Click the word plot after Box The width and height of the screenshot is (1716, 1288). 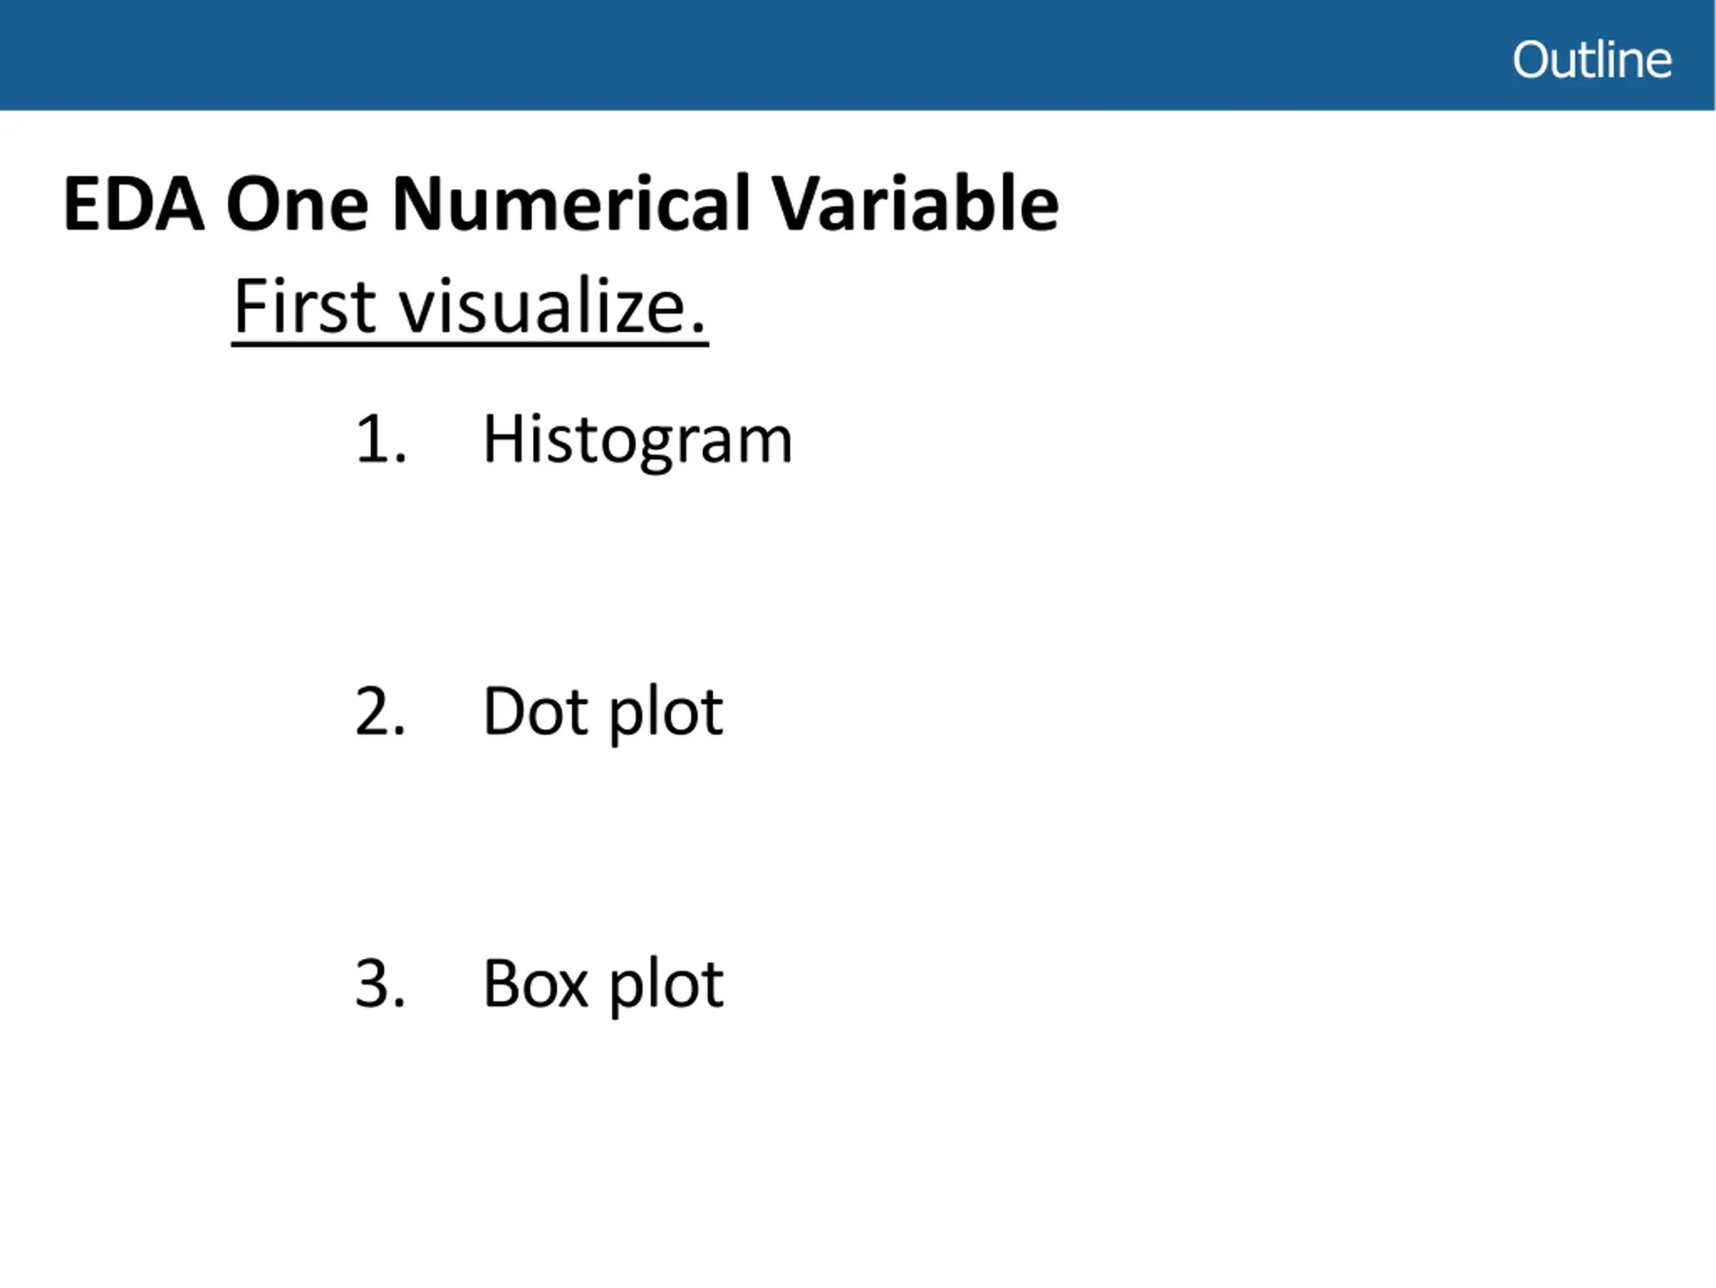coord(666,986)
